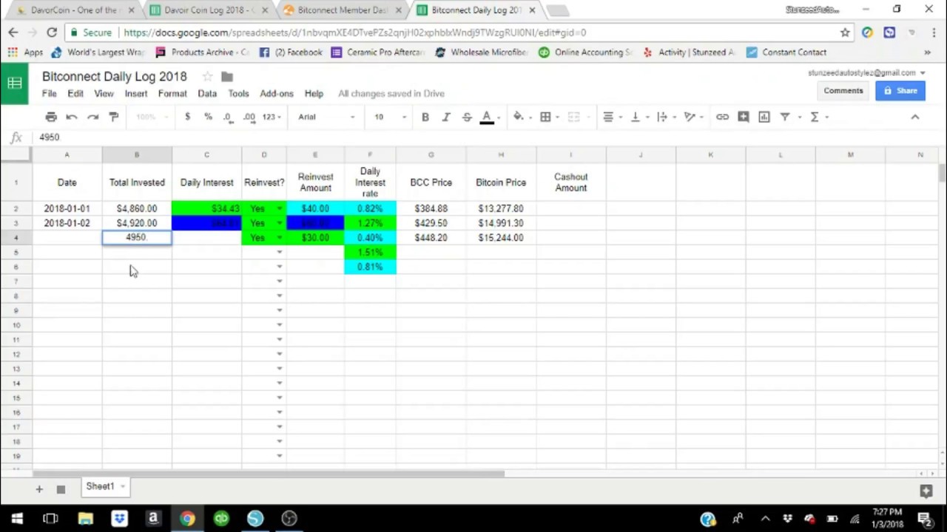The width and height of the screenshot is (947, 532).
Task: Move document using folder icon
Action: [227, 76]
